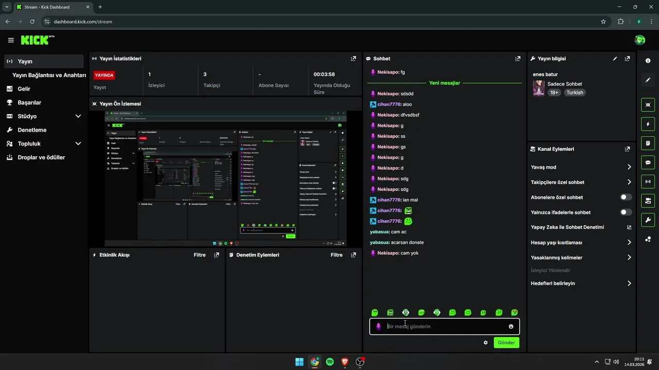The height and width of the screenshot is (370, 659).
Task: Open chat settings gear beside Gönder
Action: (x=485, y=343)
